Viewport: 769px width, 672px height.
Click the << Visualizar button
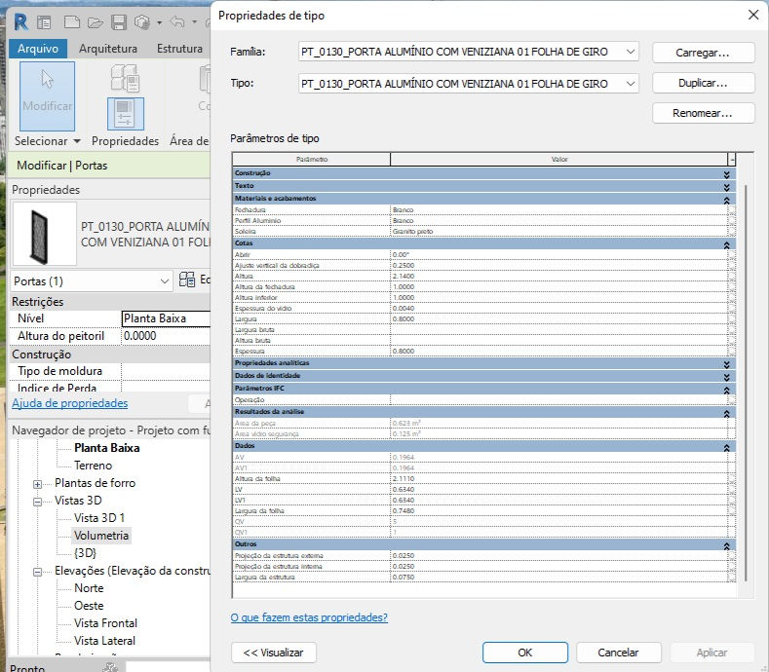pyautogui.click(x=274, y=653)
